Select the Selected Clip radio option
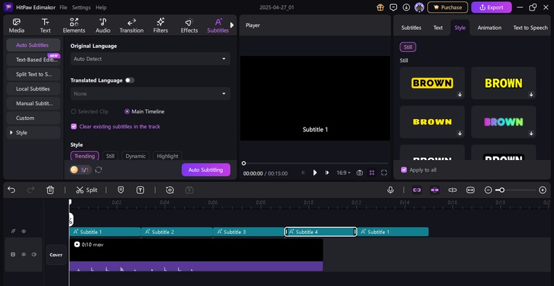The image size is (554, 286). pyautogui.click(x=74, y=111)
